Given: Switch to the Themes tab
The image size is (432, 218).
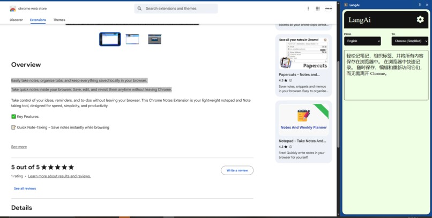Looking at the screenshot, I should click(x=59, y=20).
